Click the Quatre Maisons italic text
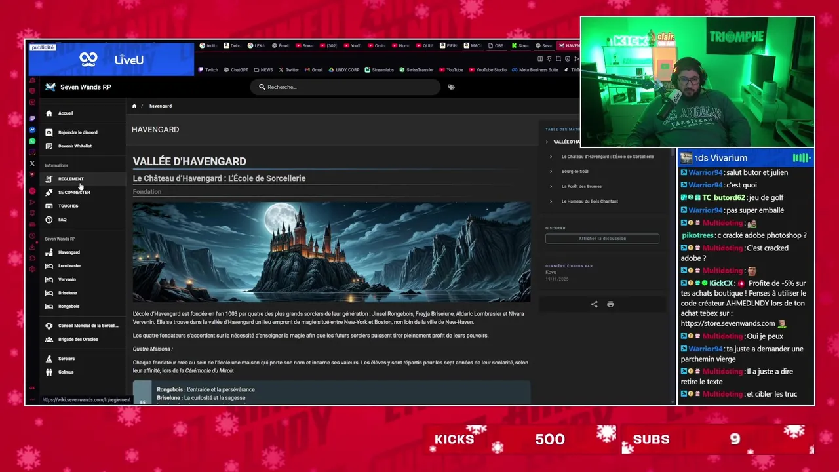The height and width of the screenshot is (472, 839). (x=153, y=349)
